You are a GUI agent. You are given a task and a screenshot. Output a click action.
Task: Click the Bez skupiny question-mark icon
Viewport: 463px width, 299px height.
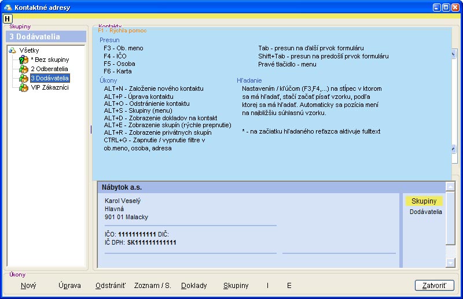[24, 60]
